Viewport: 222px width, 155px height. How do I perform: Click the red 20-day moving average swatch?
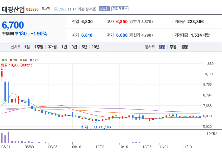11,60
